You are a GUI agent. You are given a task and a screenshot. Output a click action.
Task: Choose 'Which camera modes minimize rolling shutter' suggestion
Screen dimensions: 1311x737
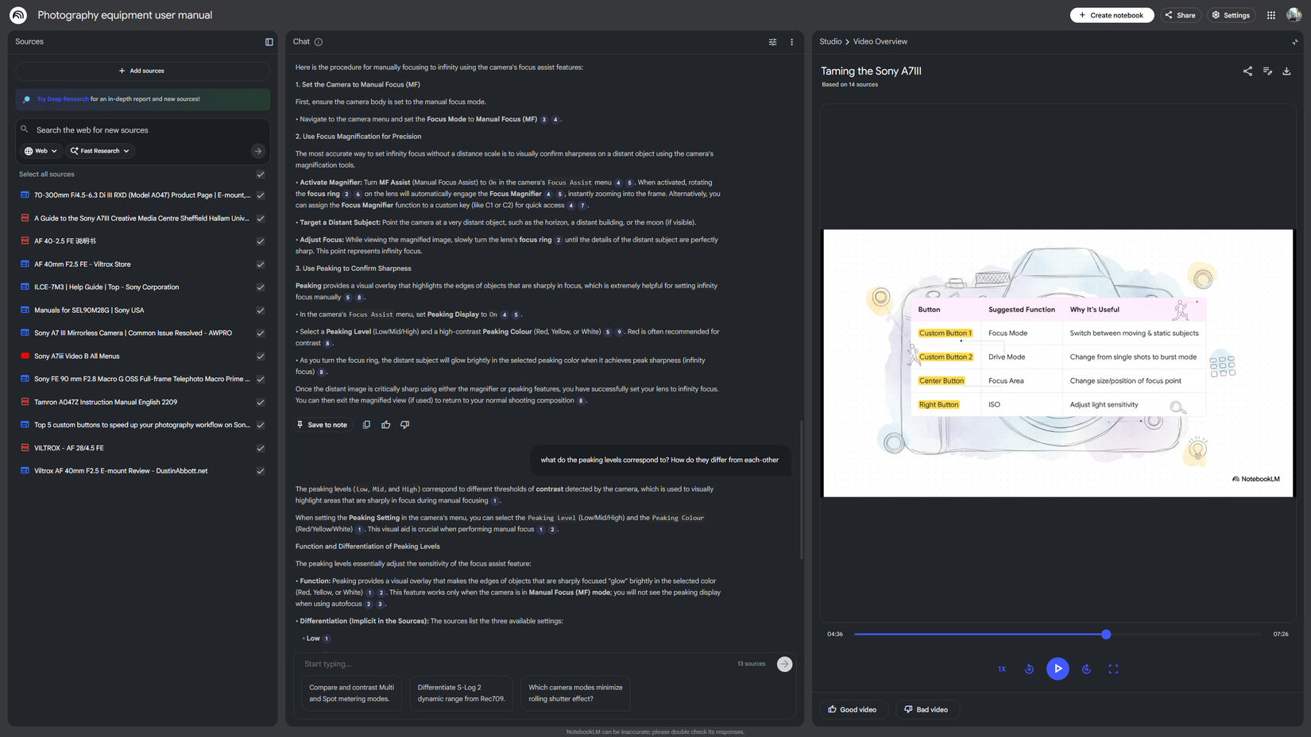575,693
